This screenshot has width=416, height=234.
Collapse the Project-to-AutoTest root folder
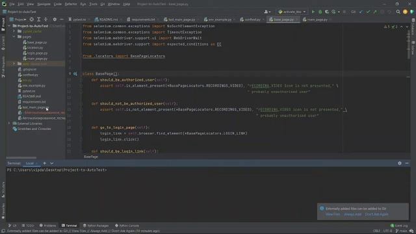[x=10, y=26]
